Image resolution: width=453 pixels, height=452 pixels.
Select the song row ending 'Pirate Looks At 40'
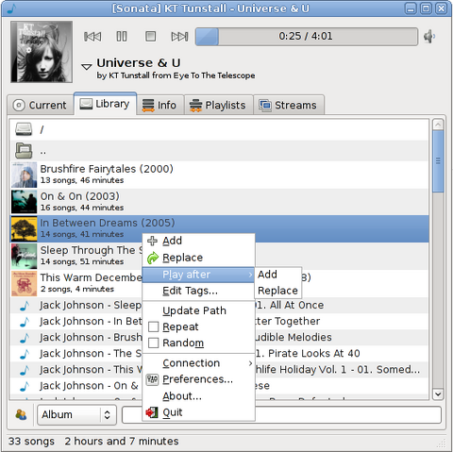pyautogui.click(x=220, y=353)
